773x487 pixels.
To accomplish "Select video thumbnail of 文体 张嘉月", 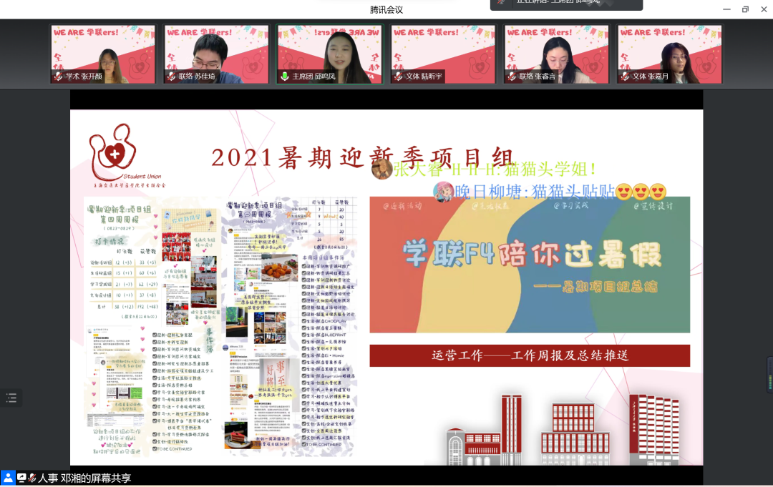I will pos(669,54).
